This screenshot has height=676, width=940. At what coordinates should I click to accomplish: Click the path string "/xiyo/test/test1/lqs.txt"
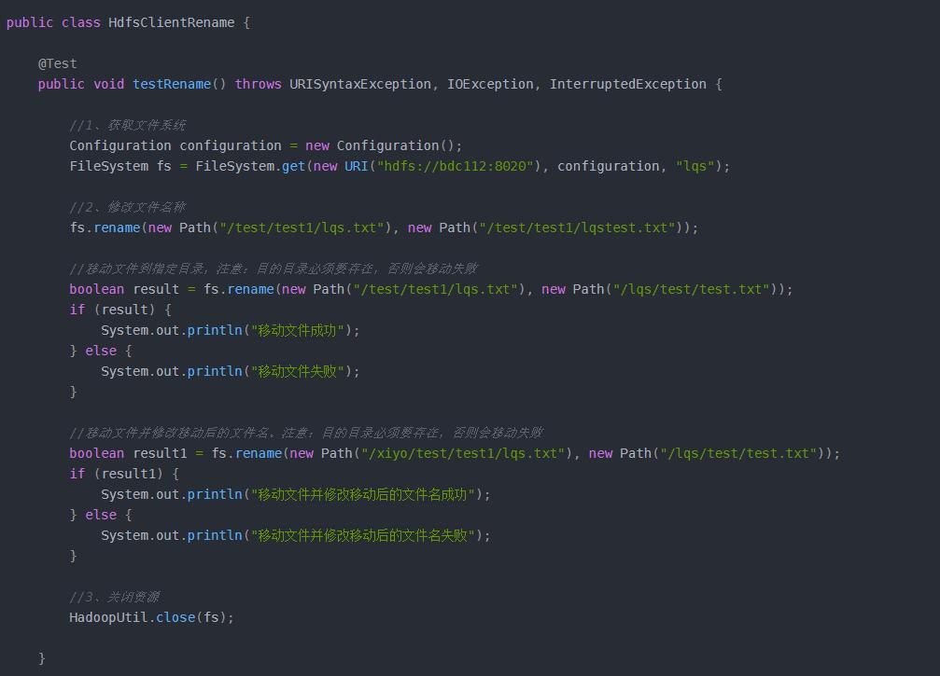463,453
